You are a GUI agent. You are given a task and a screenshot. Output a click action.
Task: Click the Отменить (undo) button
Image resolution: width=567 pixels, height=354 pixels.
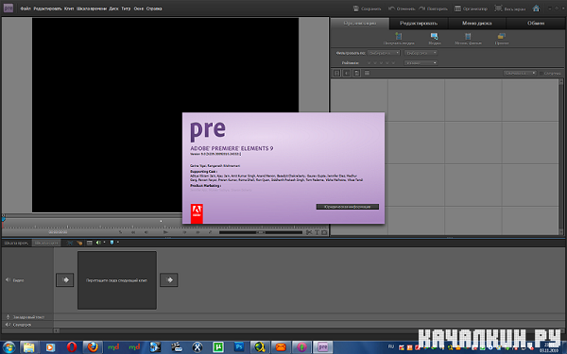click(402, 8)
